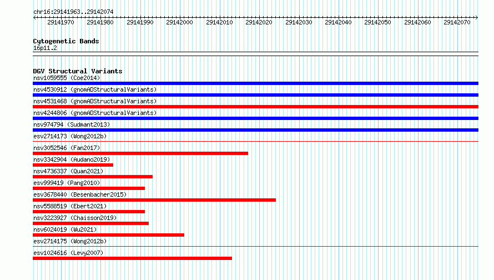494x280 pixels.
Task: Click ruler position 29142070
Action: (x=457, y=22)
